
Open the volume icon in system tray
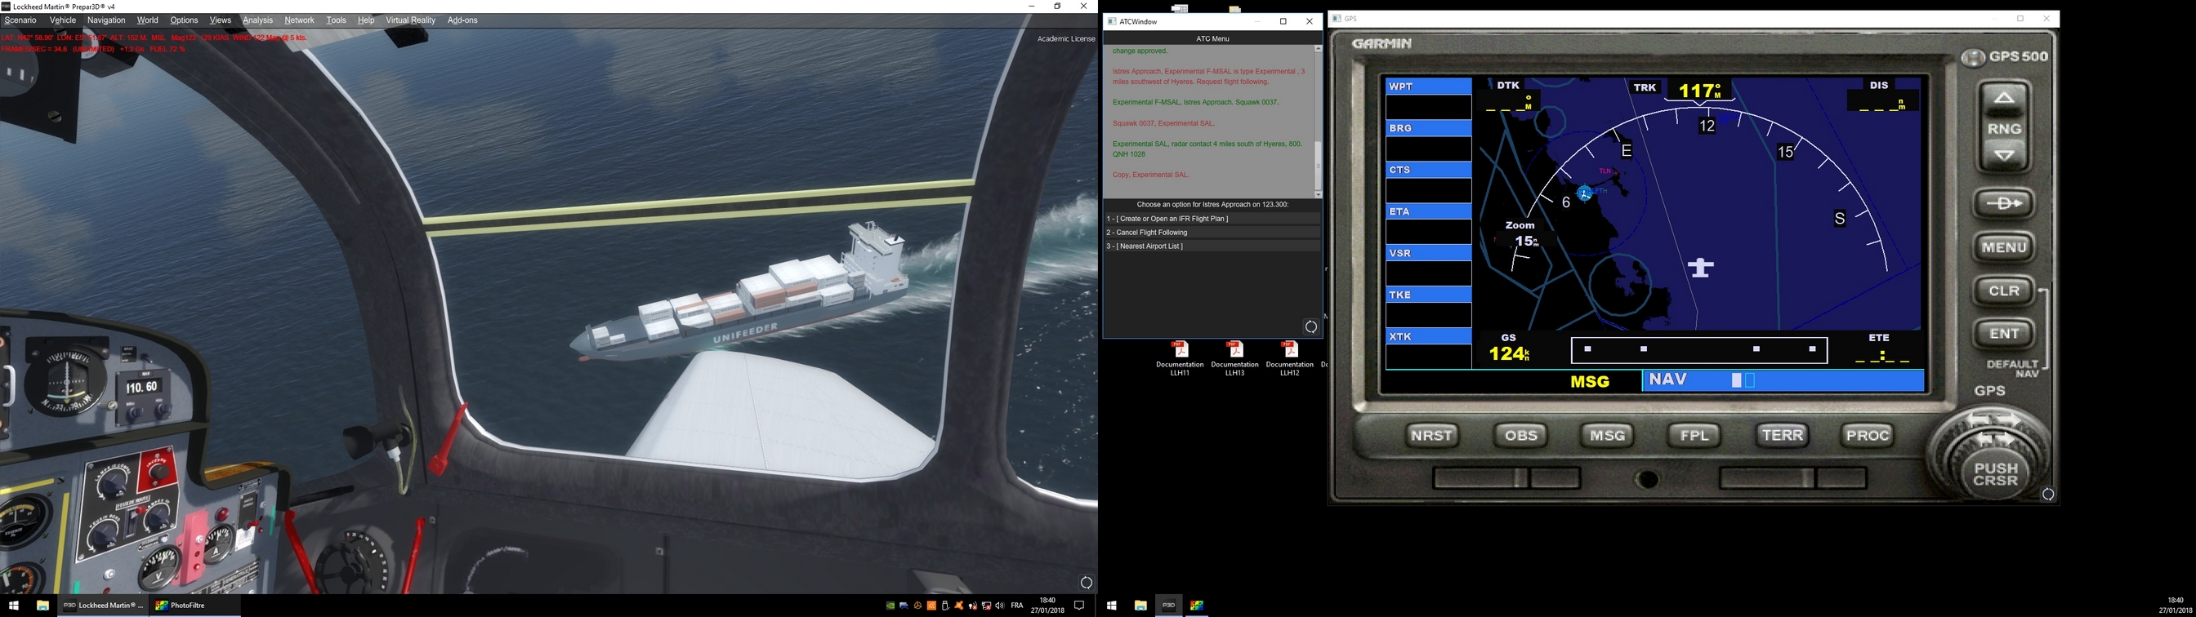[x=1000, y=606]
